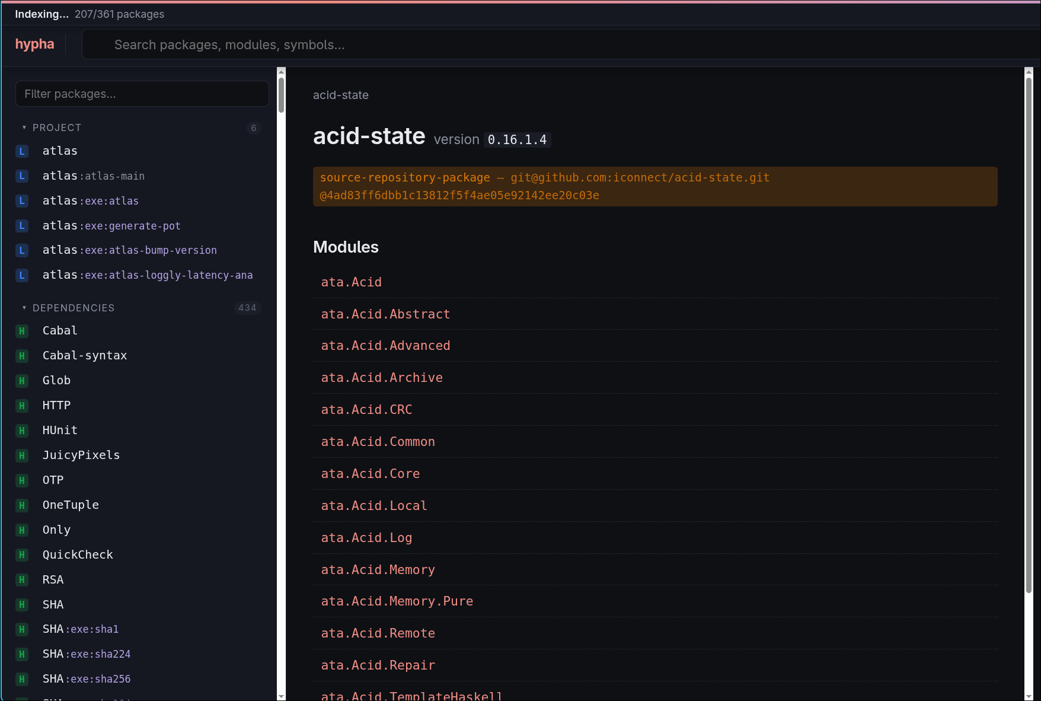
Task: Click the version 0.16.1.4 badge
Action: [x=518, y=140]
